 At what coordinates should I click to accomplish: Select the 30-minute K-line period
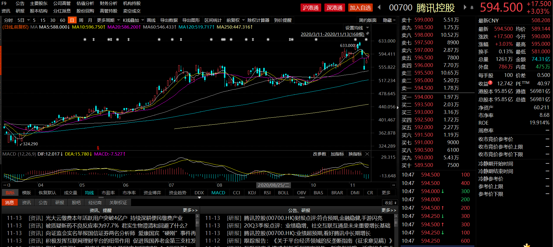point(53,20)
